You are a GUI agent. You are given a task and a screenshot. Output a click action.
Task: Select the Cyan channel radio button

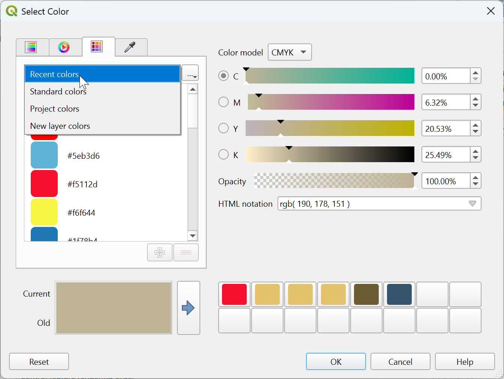point(223,76)
